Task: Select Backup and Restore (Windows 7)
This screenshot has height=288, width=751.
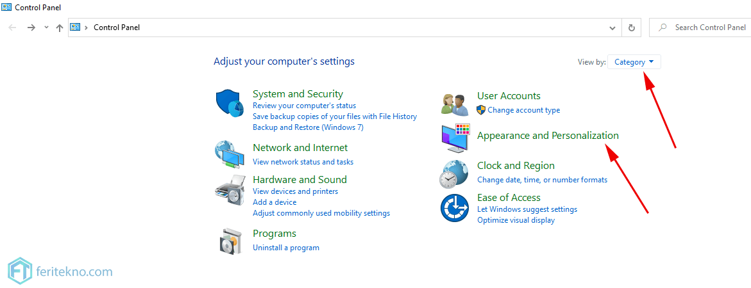Action: pyautogui.click(x=308, y=127)
